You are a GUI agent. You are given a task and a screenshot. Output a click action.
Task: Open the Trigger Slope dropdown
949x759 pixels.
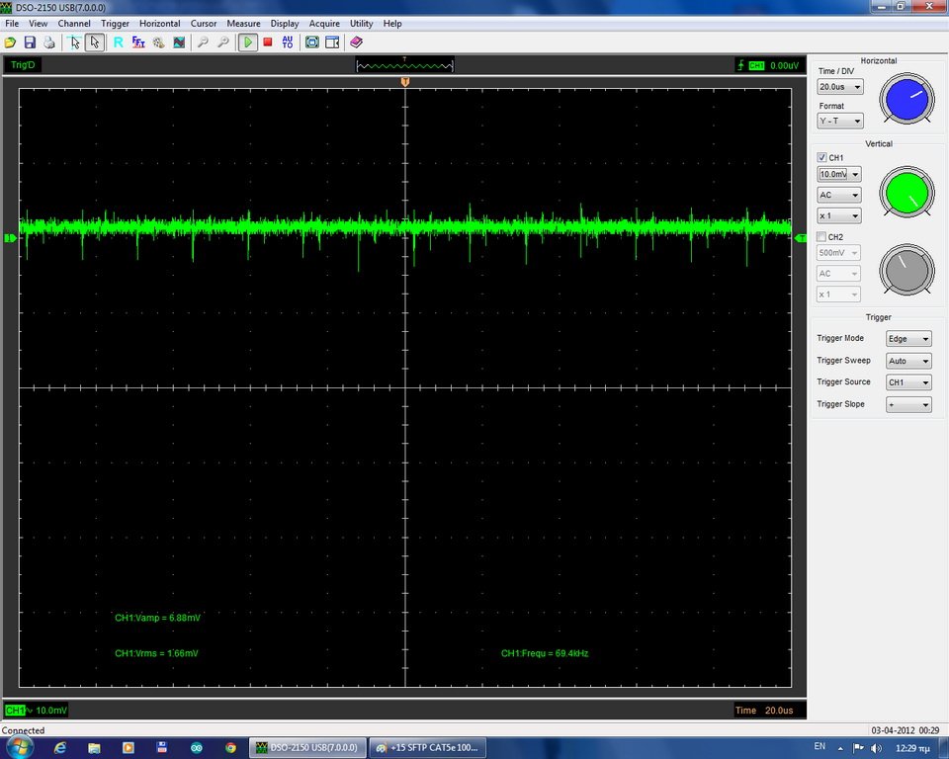pos(907,403)
